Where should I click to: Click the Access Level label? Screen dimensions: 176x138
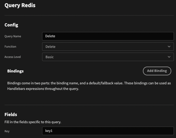(13, 57)
